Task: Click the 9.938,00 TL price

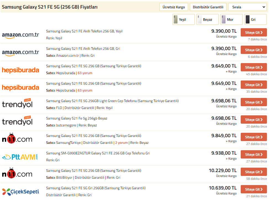Action: (224, 153)
